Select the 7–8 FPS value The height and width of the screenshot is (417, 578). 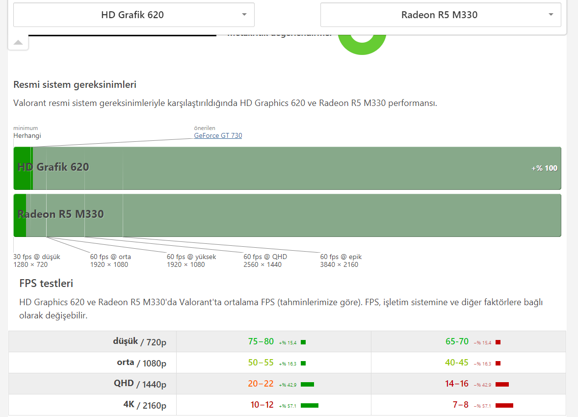coord(460,404)
